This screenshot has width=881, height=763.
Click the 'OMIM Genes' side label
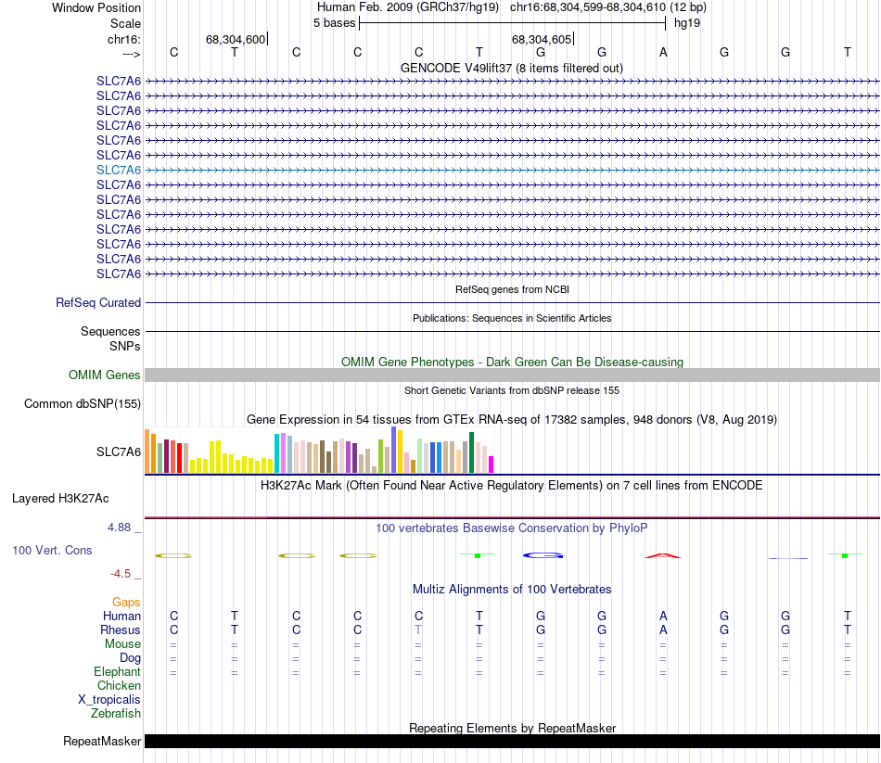(x=105, y=375)
